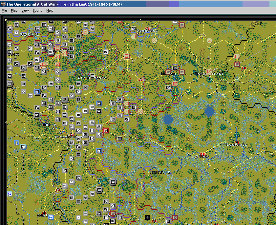Select the black-bordered unit counter near bottom edge
This screenshot has height=225, width=276.
[147, 217]
